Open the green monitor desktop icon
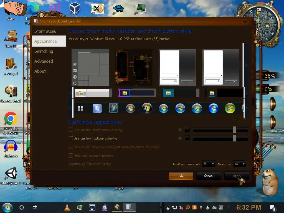Image resolution: width=284 pixels, height=213 pixels. [x=140, y=9]
